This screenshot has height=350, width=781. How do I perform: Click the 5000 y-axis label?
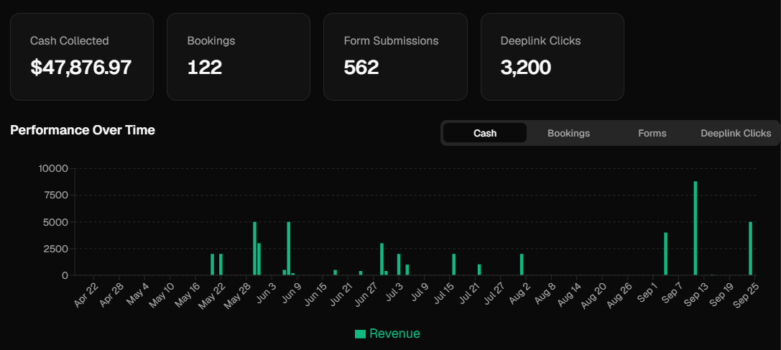pyautogui.click(x=55, y=222)
